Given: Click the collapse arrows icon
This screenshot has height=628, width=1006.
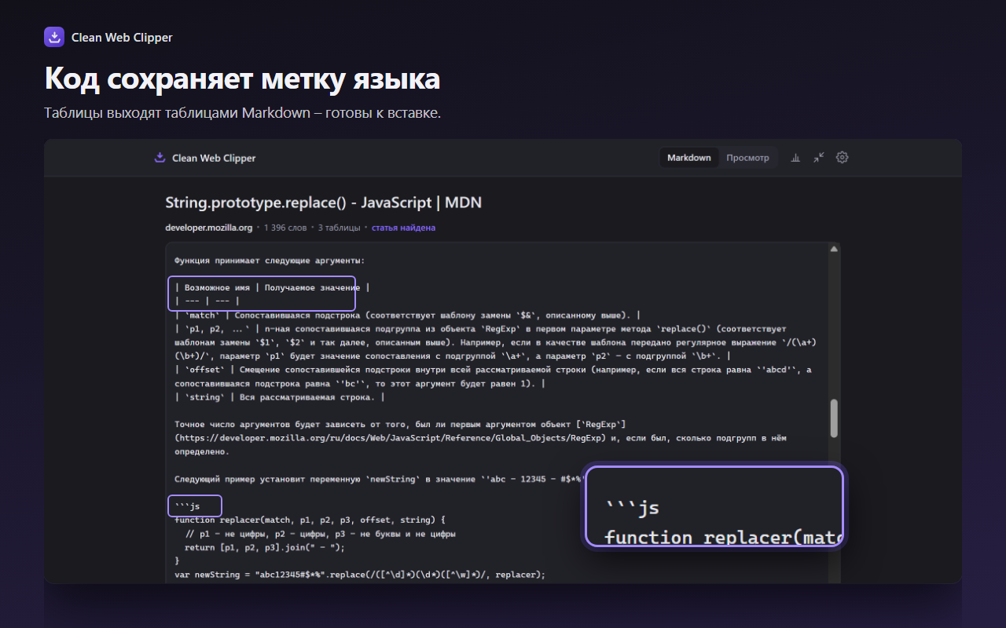Looking at the screenshot, I should click(x=819, y=157).
